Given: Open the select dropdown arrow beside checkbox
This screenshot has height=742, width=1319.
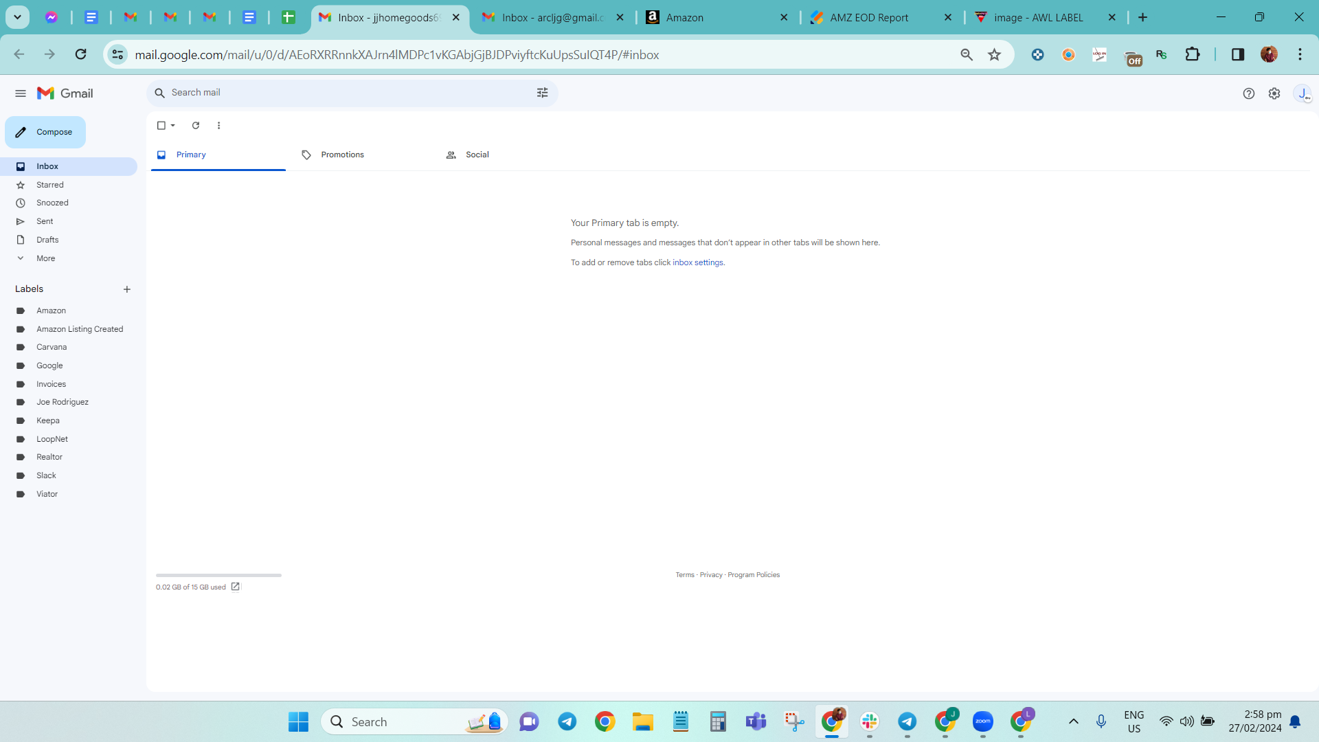Looking at the screenshot, I should point(173,126).
